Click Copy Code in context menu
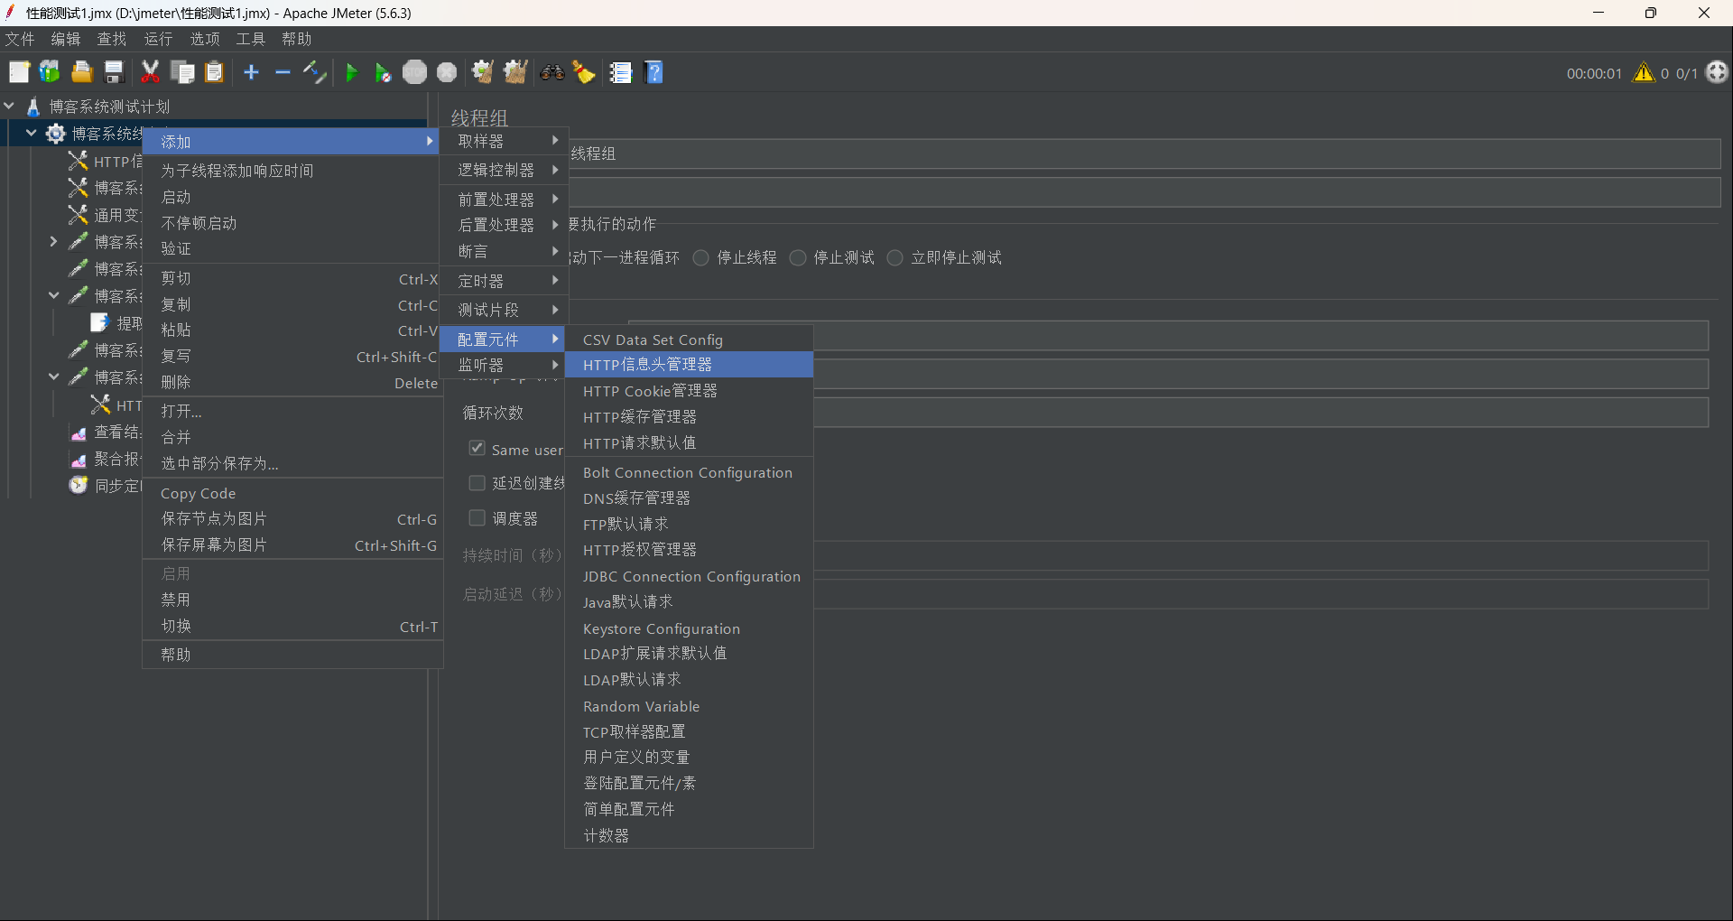The image size is (1733, 921). click(292, 493)
